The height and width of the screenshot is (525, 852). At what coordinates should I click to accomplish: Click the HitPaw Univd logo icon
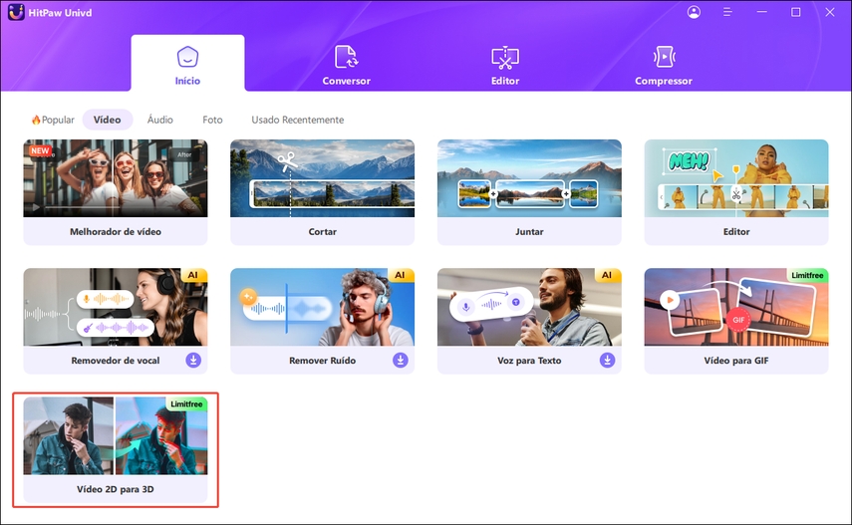[16, 12]
